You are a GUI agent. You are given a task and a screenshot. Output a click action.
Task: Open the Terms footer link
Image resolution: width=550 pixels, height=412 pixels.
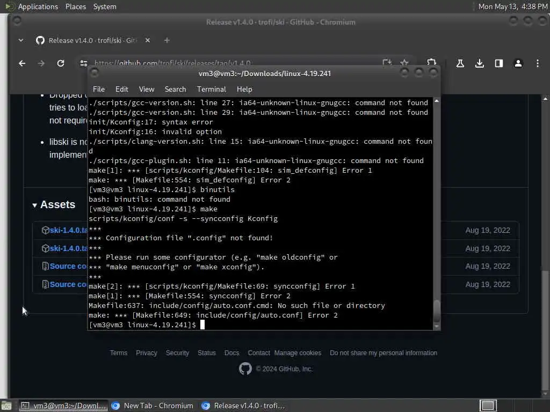119,353
